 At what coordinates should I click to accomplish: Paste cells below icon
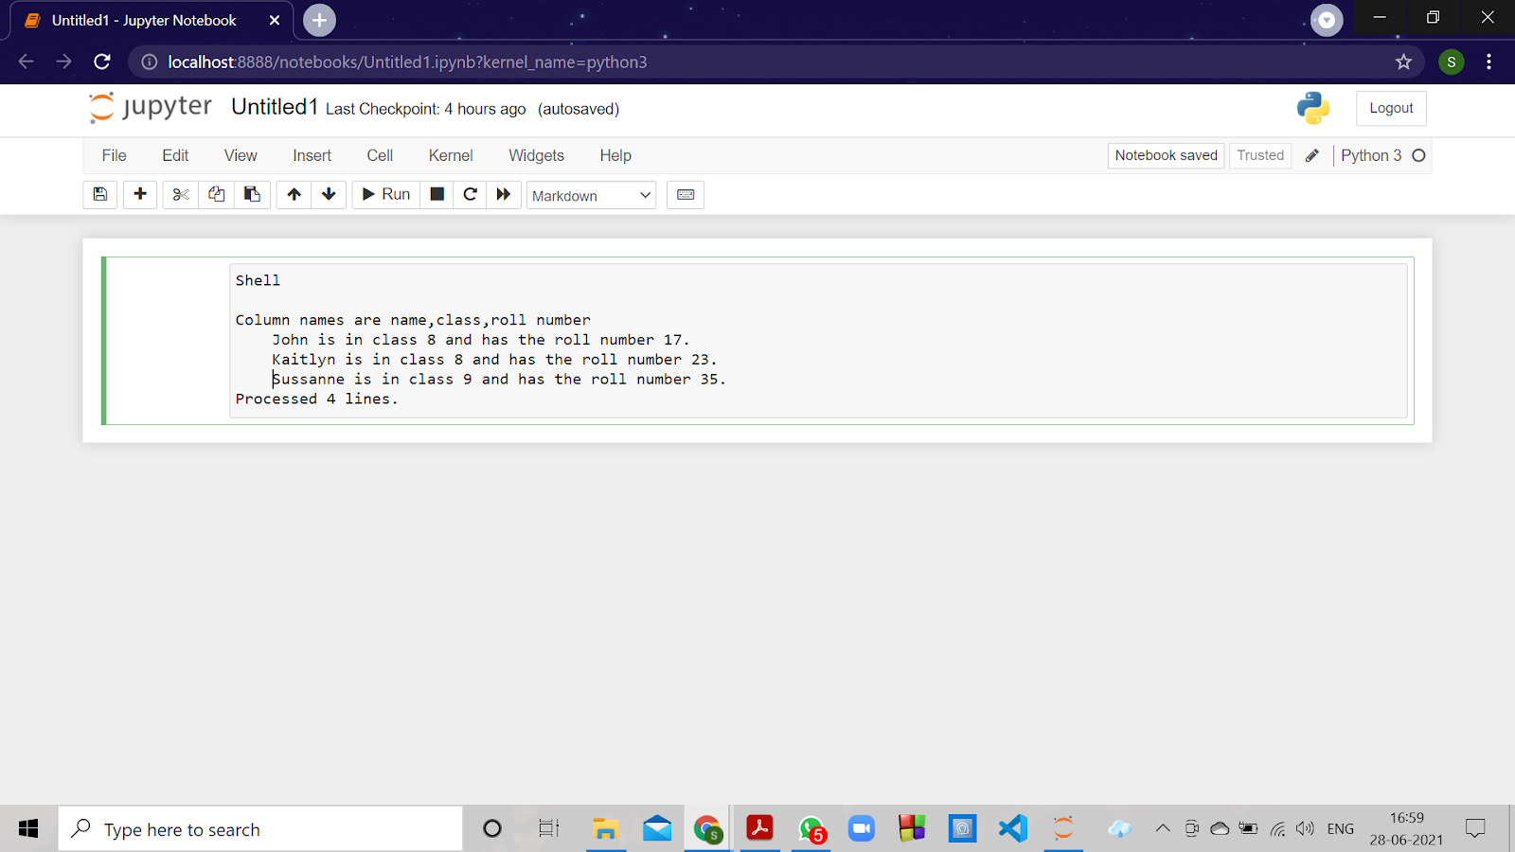(252, 194)
